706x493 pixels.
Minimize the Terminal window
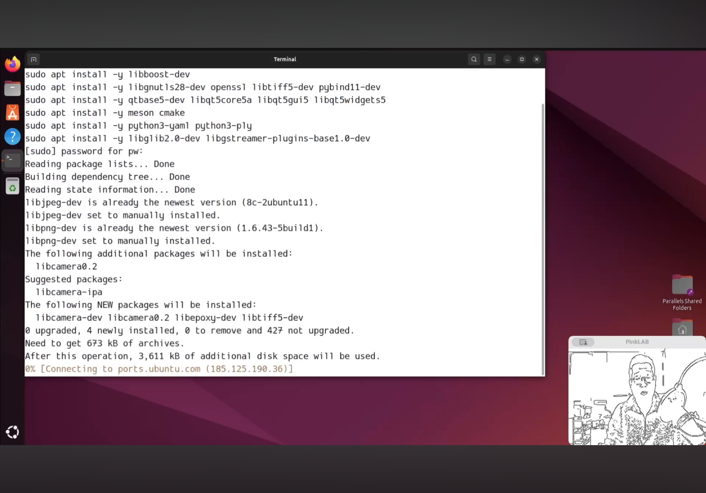[507, 59]
